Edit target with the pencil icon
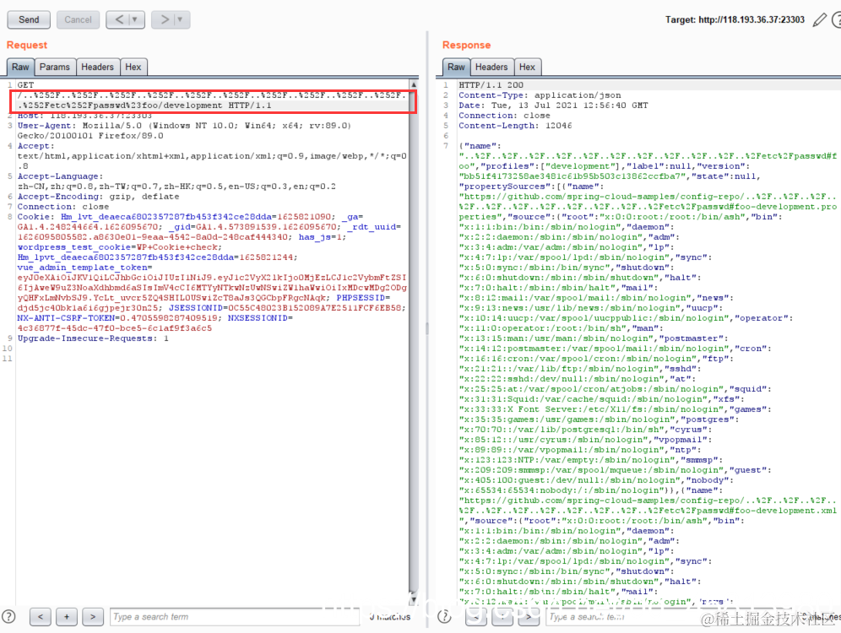 819,20
